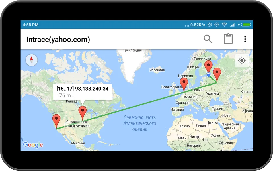Viewport: 273px width, 171px height.
Task: Click the Нигерия map label
Action: point(193,146)
